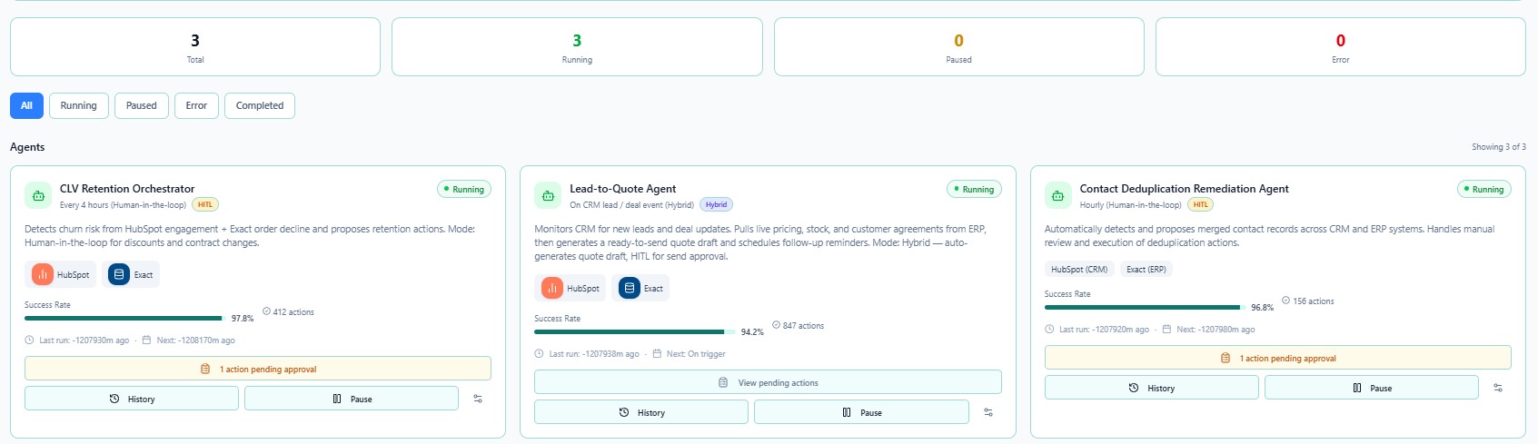Click last run clock icon in CLV Retention card
The width and height of the screenshot is (1538, 444).
[x=30, y=340]
